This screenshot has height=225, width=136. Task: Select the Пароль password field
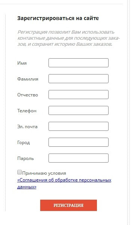click(79, 158)
